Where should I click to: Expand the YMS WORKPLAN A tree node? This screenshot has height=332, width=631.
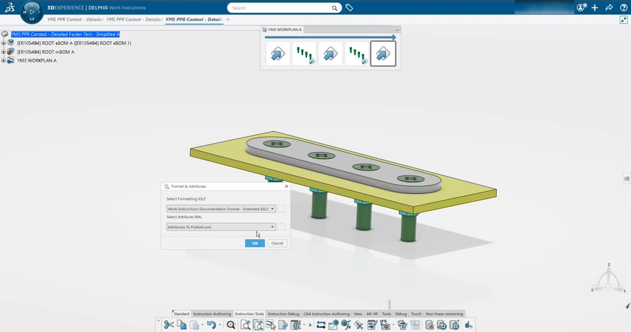coord(4,60)
